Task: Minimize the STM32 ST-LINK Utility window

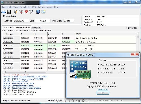Action: coord(125,2)
